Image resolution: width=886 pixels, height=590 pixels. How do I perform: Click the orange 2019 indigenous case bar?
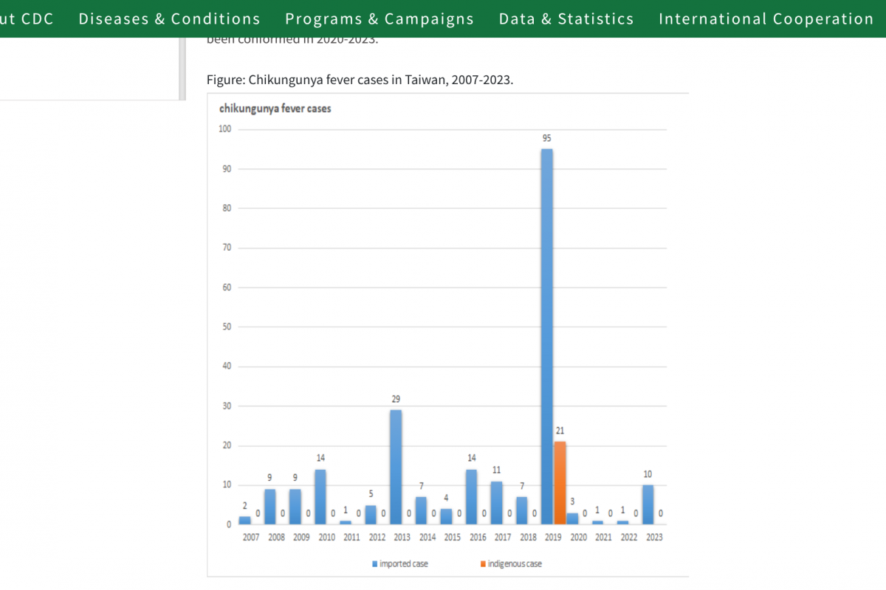click(560, 483)
